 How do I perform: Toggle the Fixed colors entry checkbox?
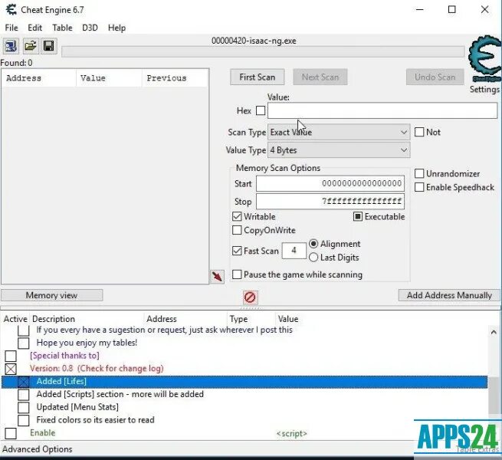(23, 420)
